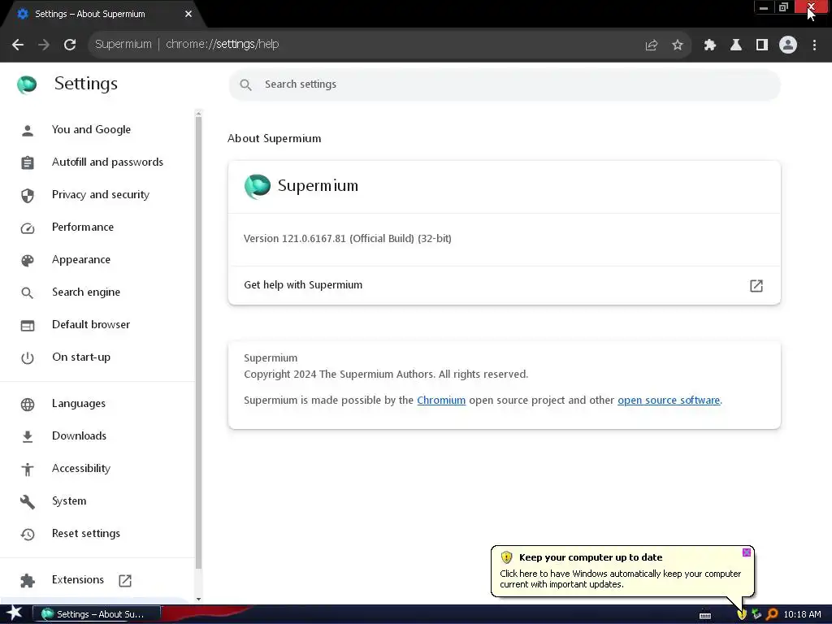Open the open source software link

[669, 400]
